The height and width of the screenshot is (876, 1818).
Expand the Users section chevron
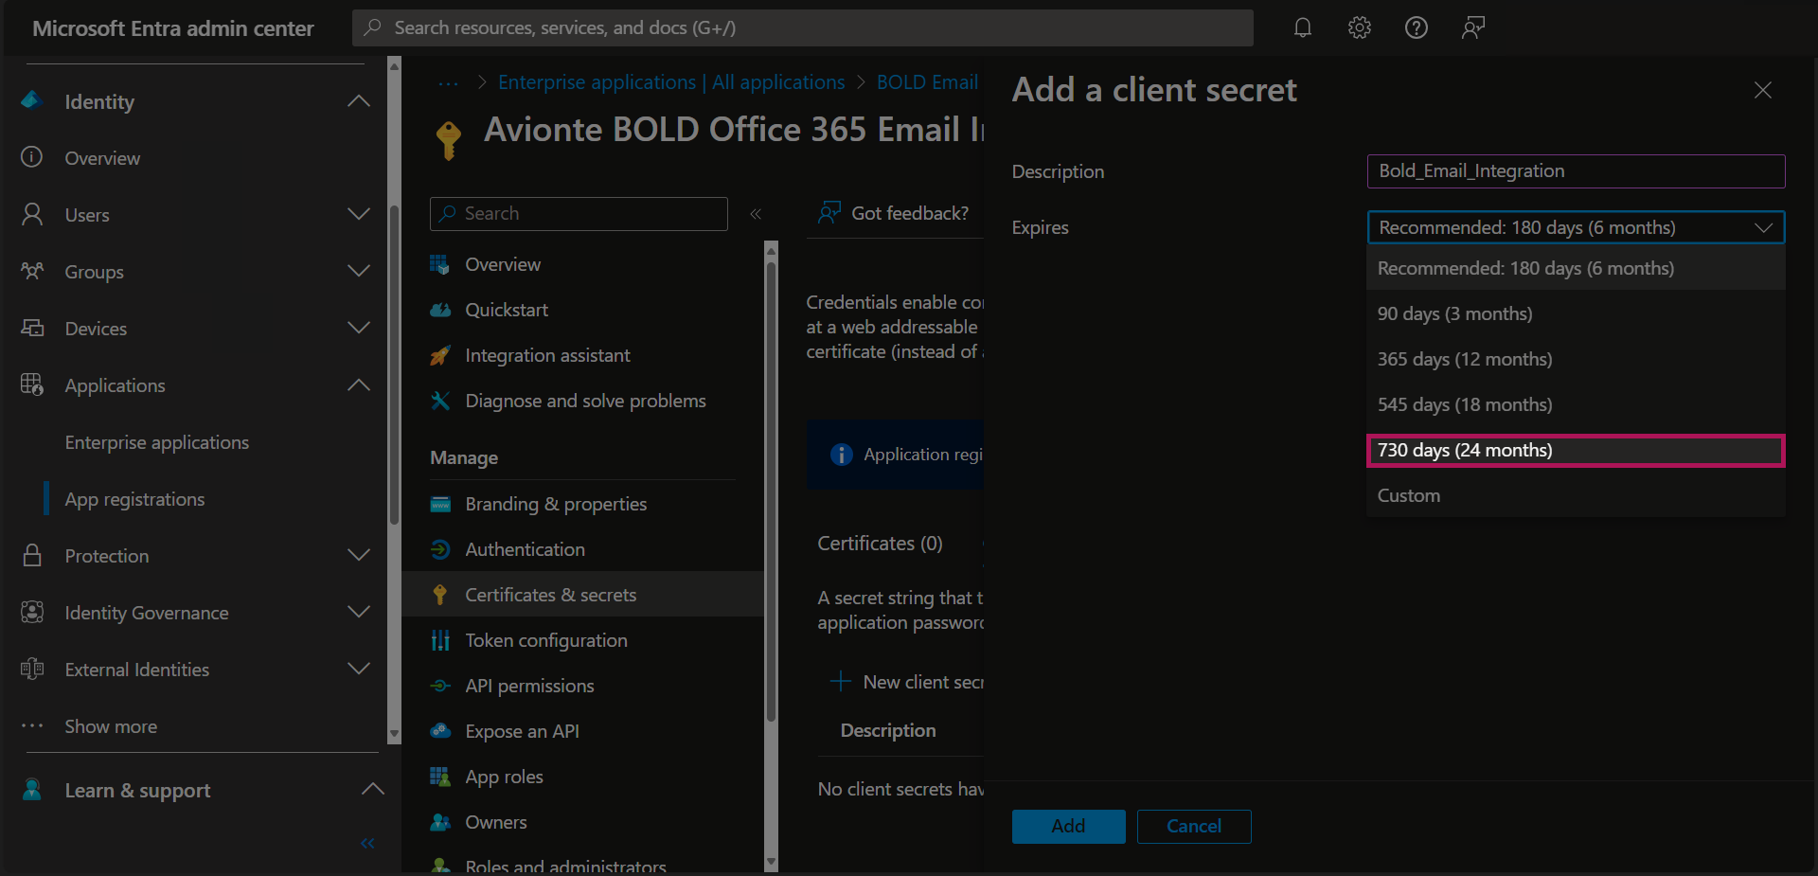pos(359,214)
